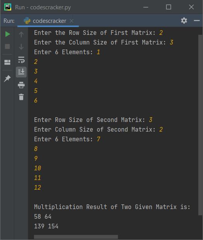The height and width of the screenshot is (240, 203).
Task: Minimize the Run window
Action: point(146,7)
